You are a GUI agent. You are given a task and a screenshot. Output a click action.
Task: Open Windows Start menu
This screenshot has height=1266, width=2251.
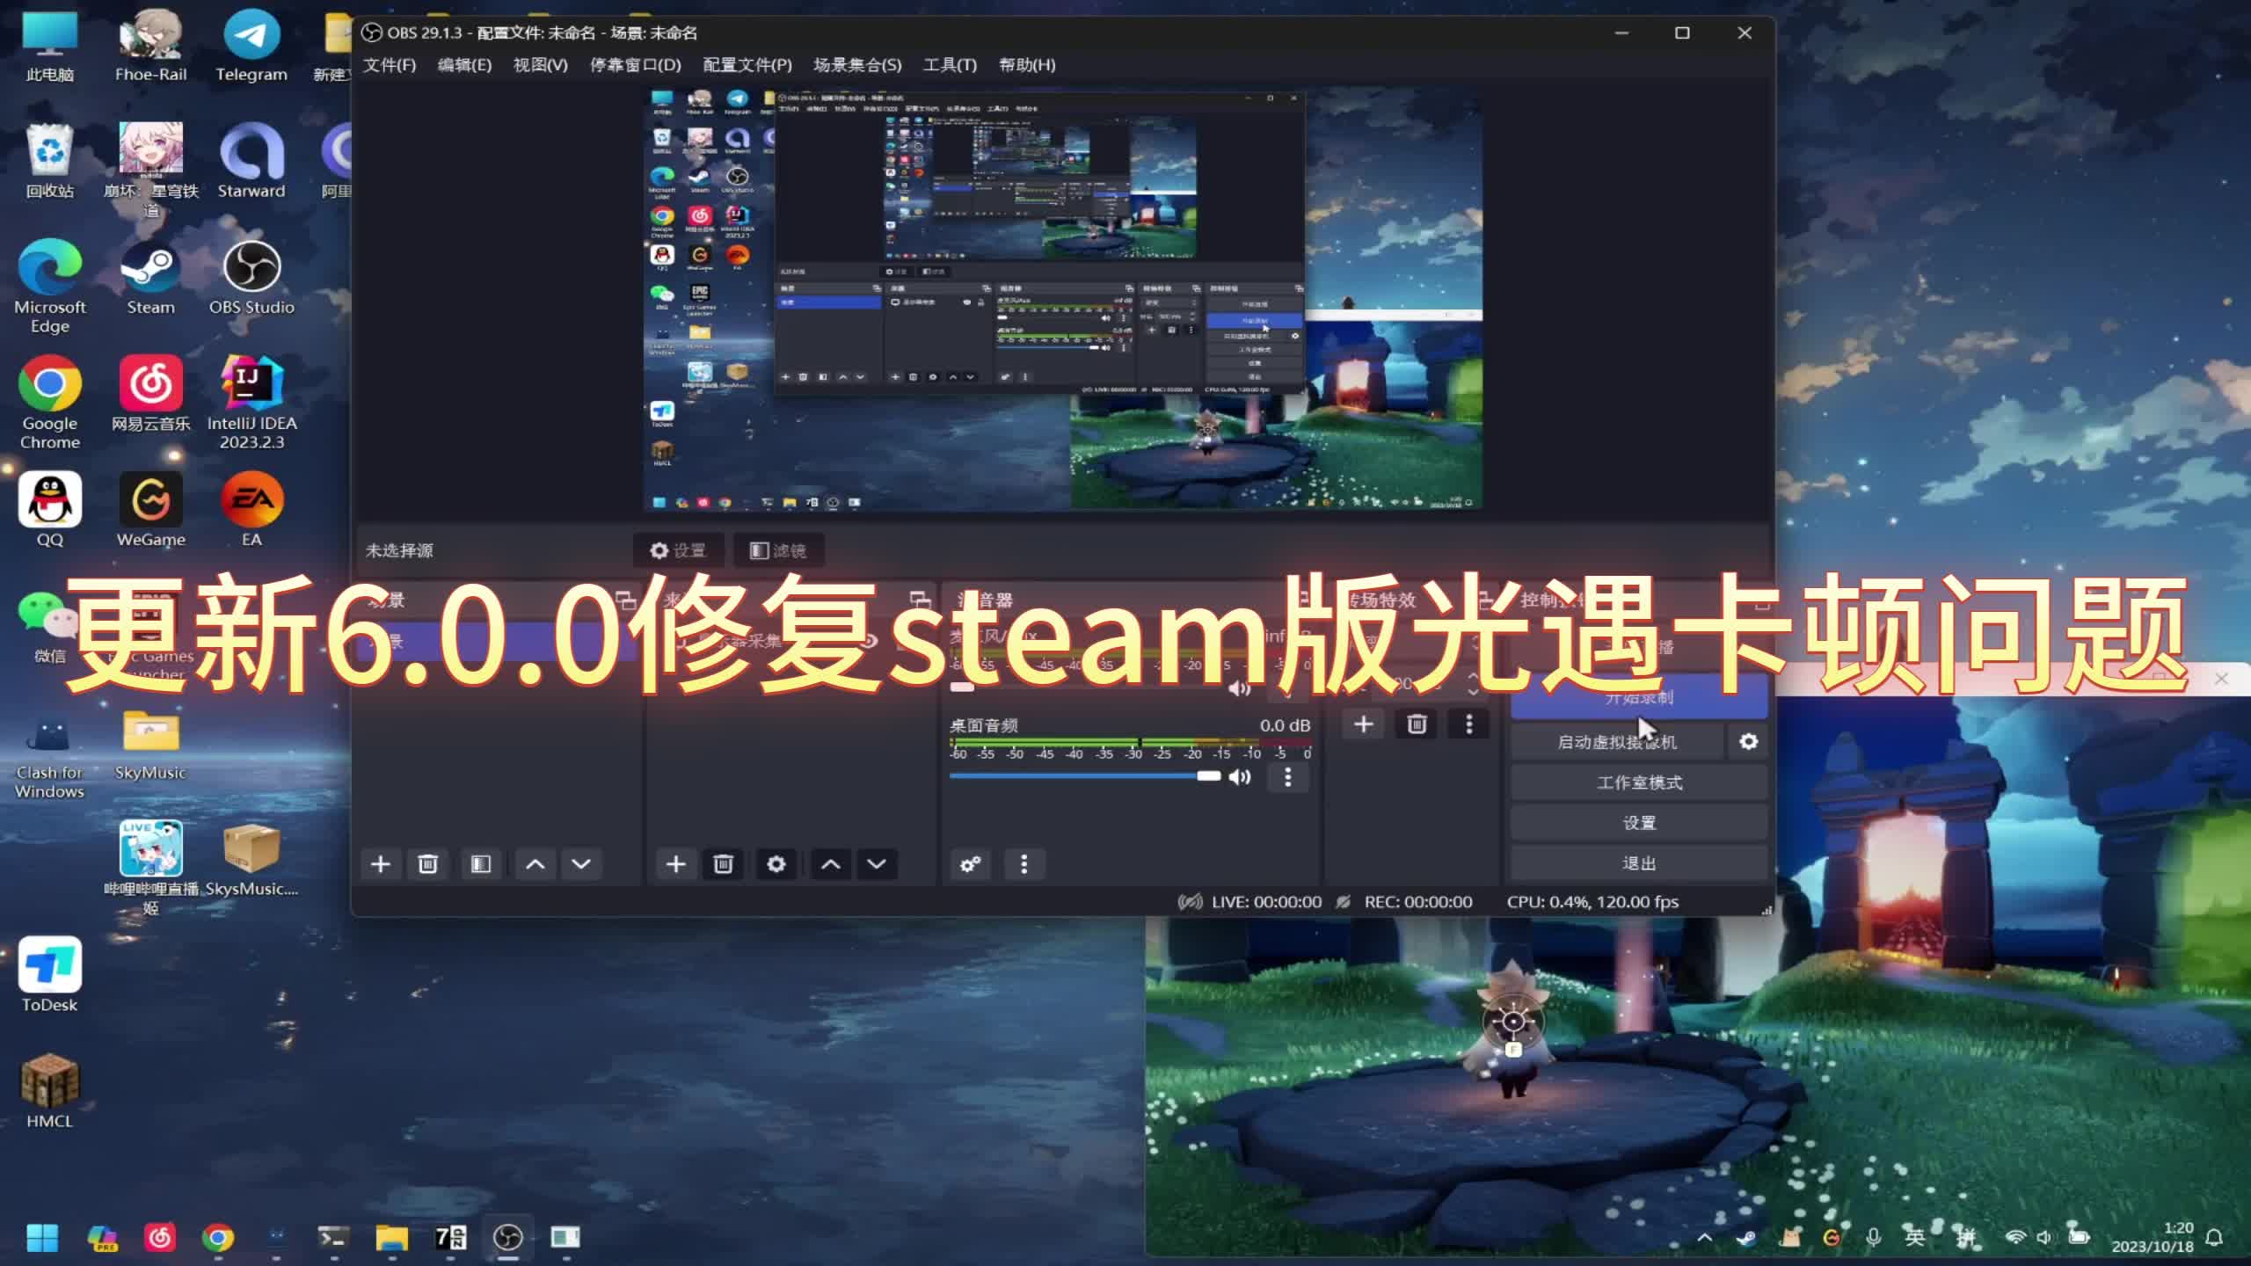(42, 1238)
